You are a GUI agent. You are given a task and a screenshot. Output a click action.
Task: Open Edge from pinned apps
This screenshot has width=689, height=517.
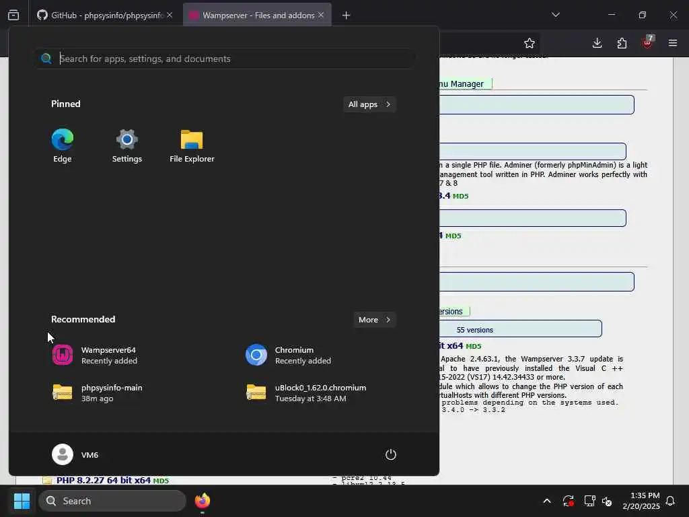[x=63, y=145]
